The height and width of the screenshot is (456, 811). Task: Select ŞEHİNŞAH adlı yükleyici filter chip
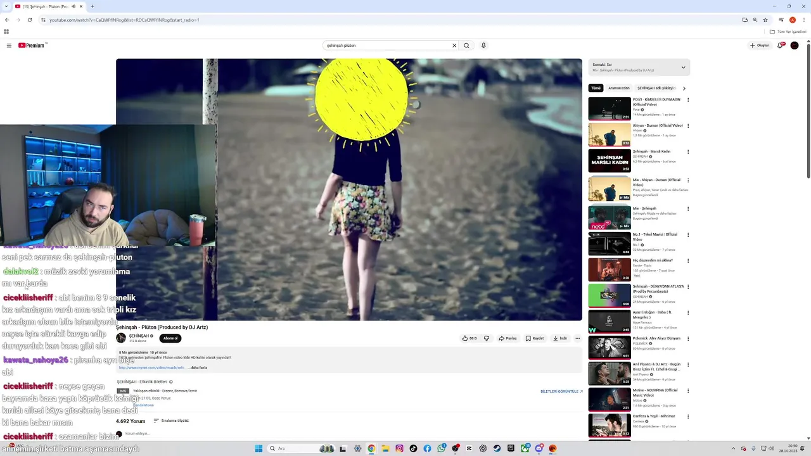[x=656, y=88]
